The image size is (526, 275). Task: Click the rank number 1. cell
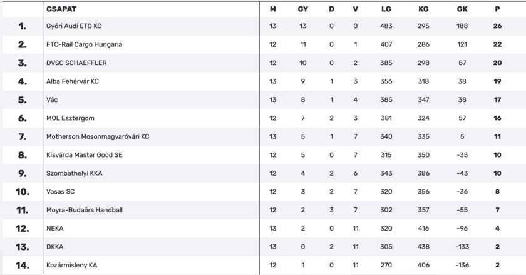pos(23,27)
